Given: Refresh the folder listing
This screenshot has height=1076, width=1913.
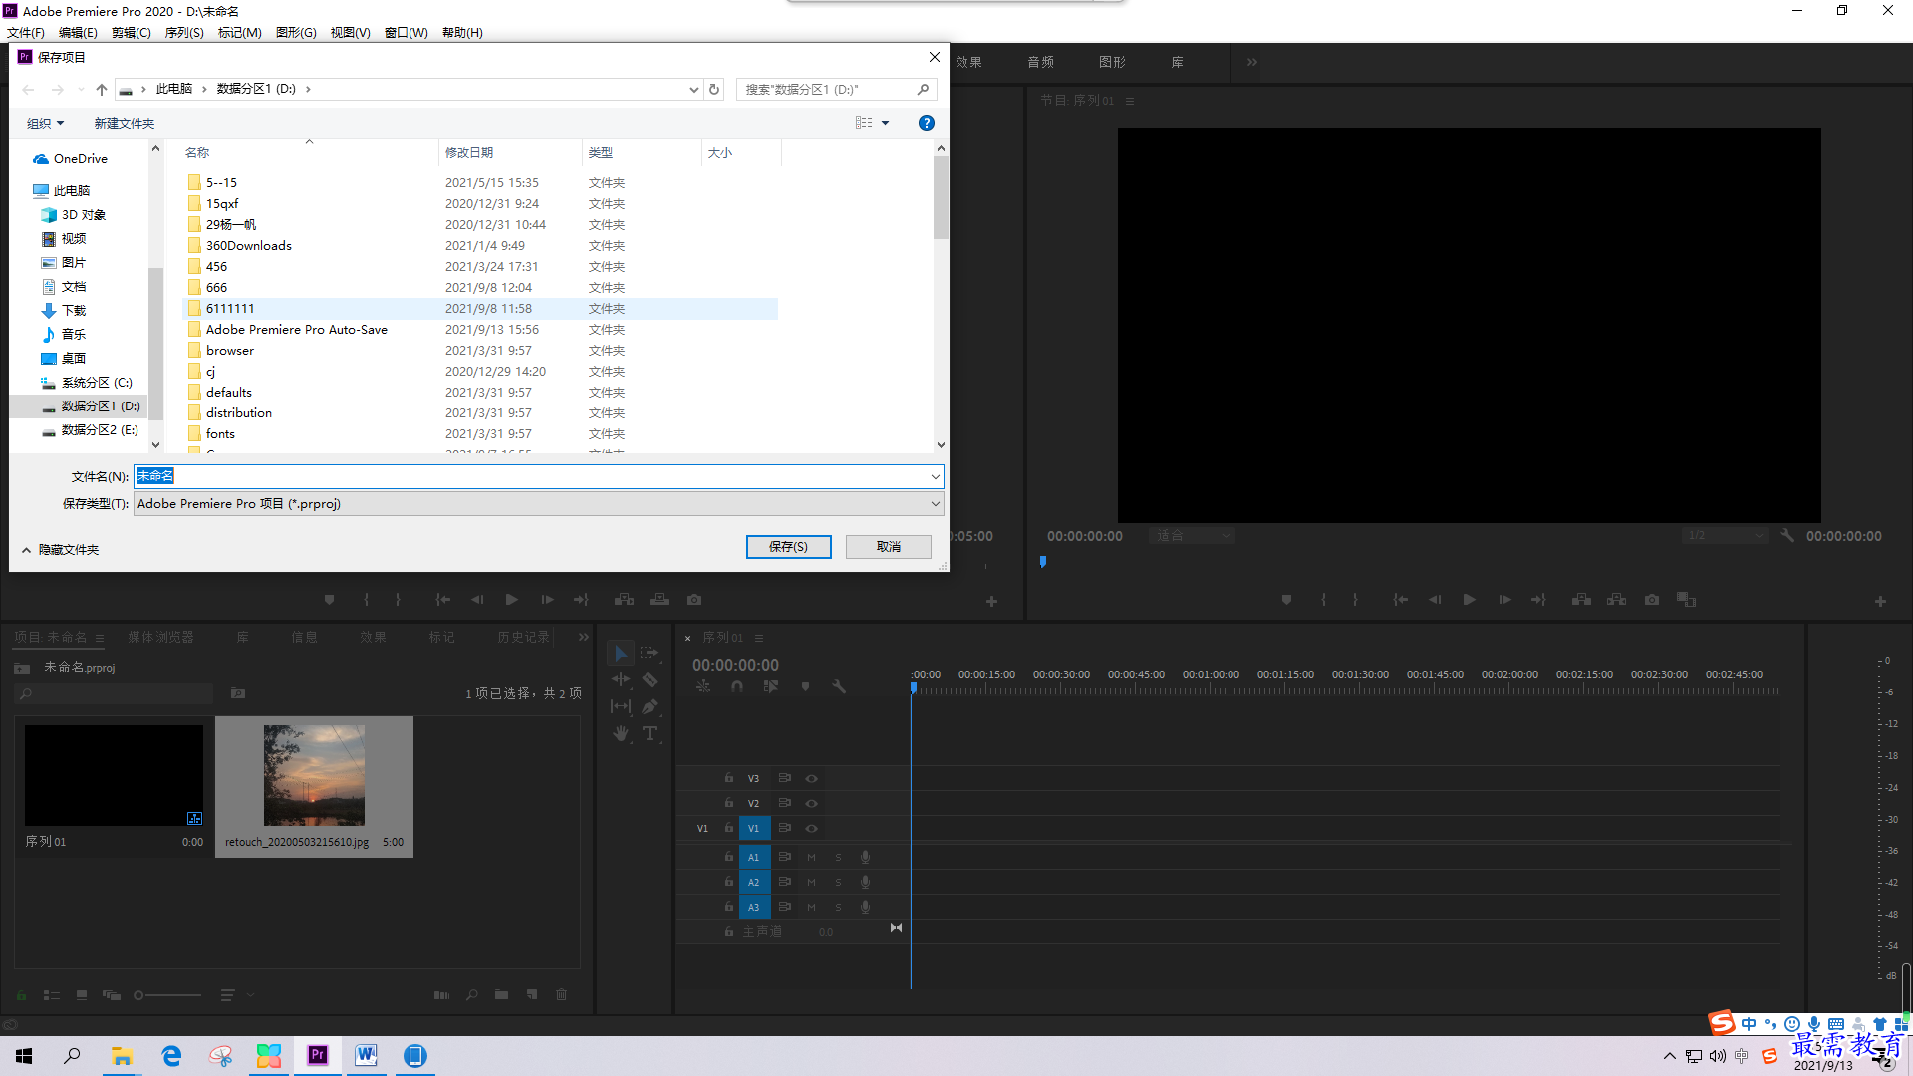Looking at the screenshot, I should pyautogui.click(x=714, y=90).
